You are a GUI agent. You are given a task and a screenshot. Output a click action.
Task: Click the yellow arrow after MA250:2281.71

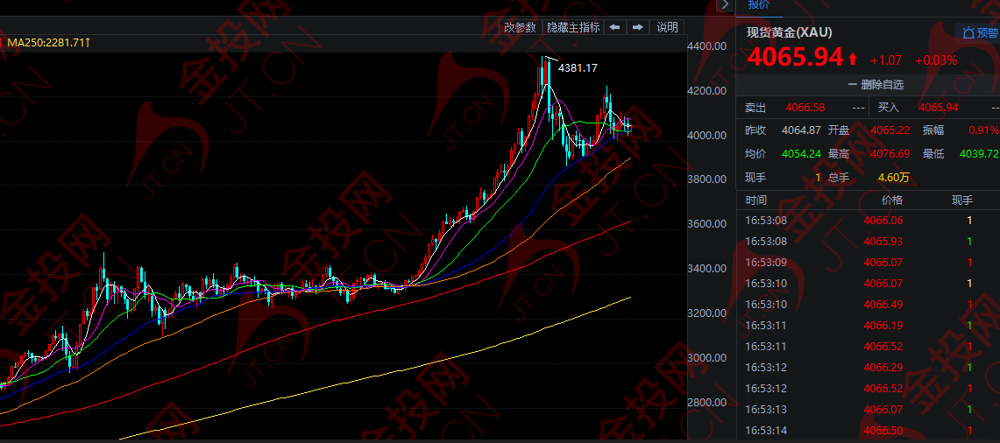(89, 42)
